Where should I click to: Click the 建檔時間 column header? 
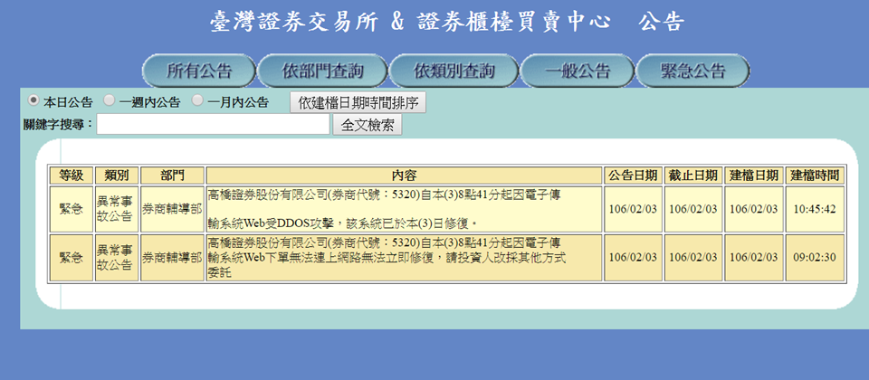[x=815, y=176]
